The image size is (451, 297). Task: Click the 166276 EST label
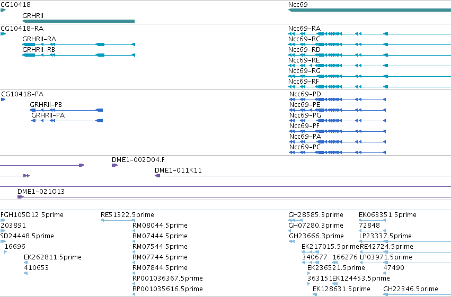click(x=345, y=258)
